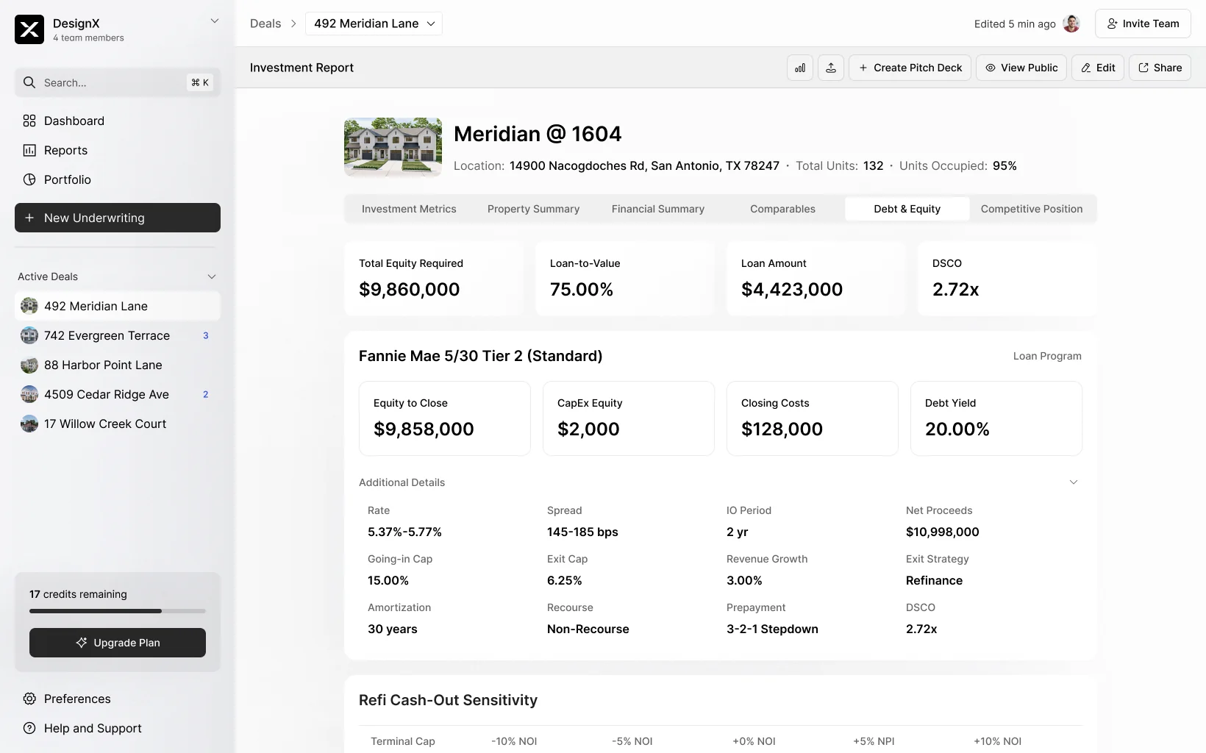This screenshot has width=1206, height=753.
Task: Collapse the Active Deals section
Action: point(212,276)
